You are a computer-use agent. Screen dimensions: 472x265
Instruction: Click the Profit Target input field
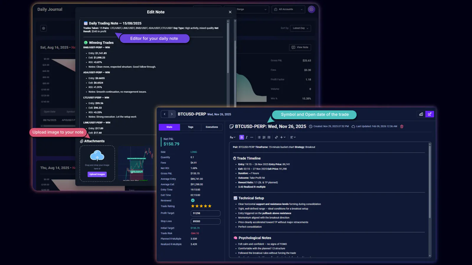(x=206, y=213)
